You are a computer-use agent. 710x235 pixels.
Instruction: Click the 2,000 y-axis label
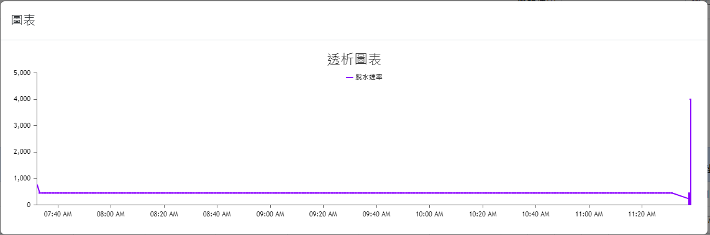(22, 152)
